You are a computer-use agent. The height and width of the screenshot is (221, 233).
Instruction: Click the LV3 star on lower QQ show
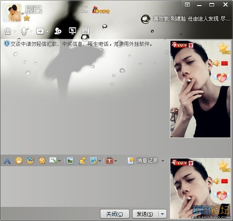tap(224, 166)
